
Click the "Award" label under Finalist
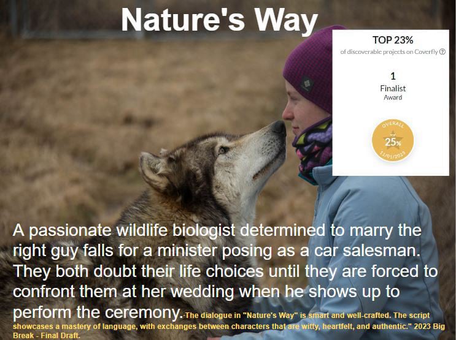point(393,97)
